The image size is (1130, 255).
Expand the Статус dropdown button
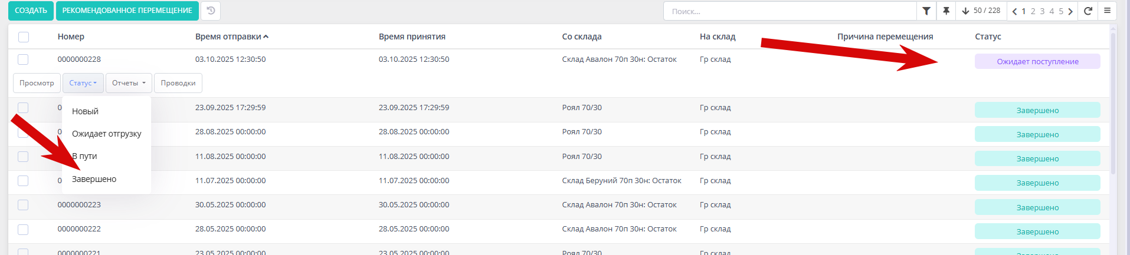coord(83,83)
